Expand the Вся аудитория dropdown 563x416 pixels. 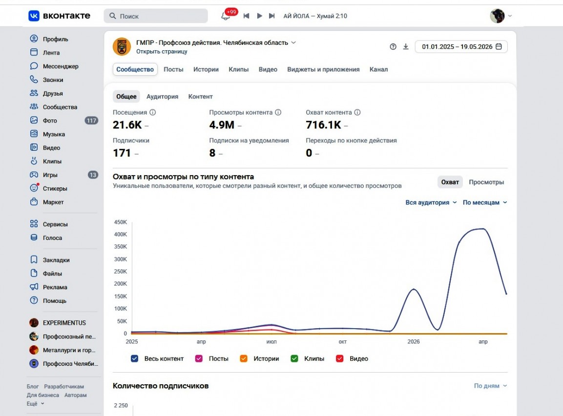click(x=431, y=202)
